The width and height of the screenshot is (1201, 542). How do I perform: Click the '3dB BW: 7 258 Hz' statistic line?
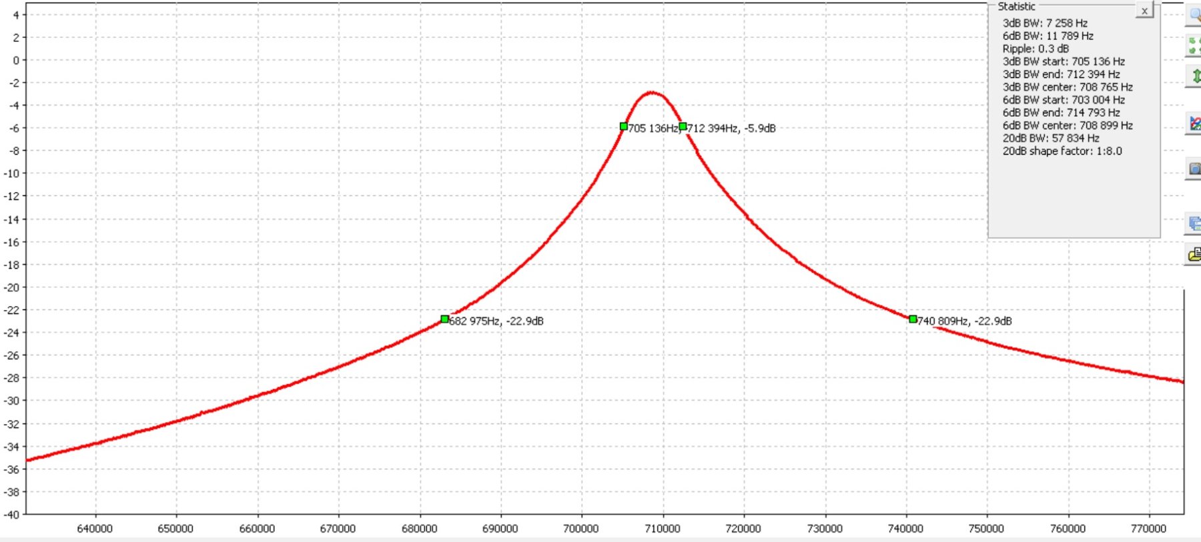click(x=1045, y=23)
